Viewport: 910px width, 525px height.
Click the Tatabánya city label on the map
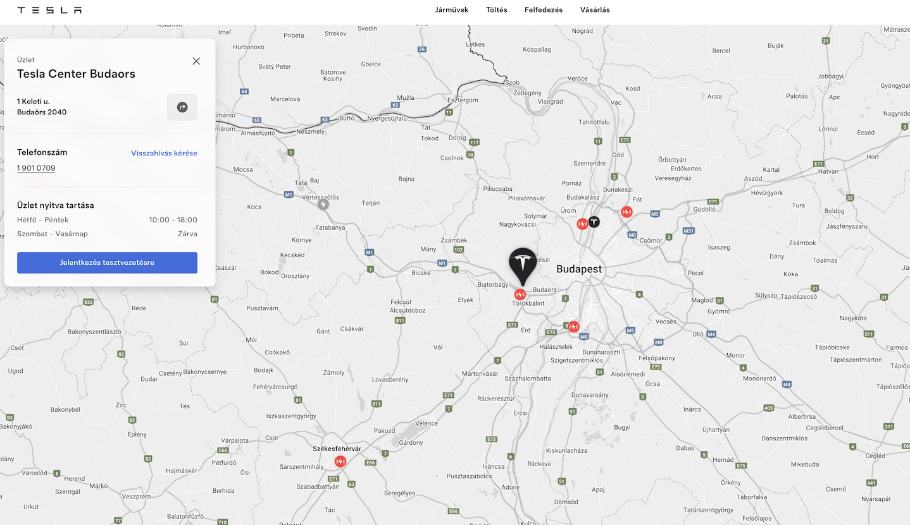[x=330, y=227]
